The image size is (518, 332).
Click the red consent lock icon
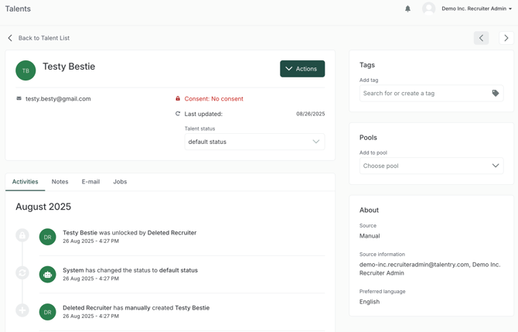pyautogui.click(x=178, y=99)
